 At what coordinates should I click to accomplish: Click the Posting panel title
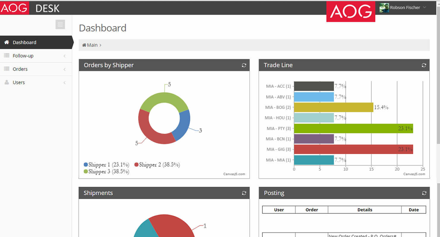[x=274, y=193]
